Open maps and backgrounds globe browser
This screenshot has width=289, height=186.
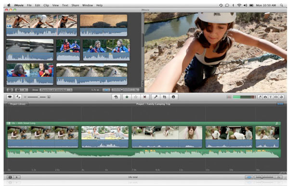pyautogui.click(x=281, y=97)
